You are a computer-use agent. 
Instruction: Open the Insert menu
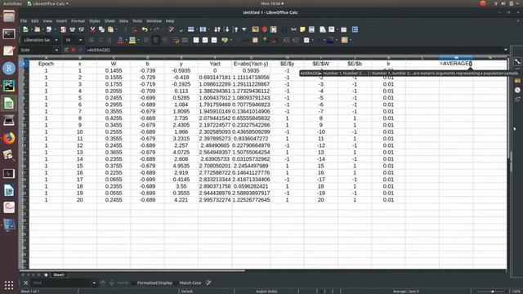[x=61, y=21]
